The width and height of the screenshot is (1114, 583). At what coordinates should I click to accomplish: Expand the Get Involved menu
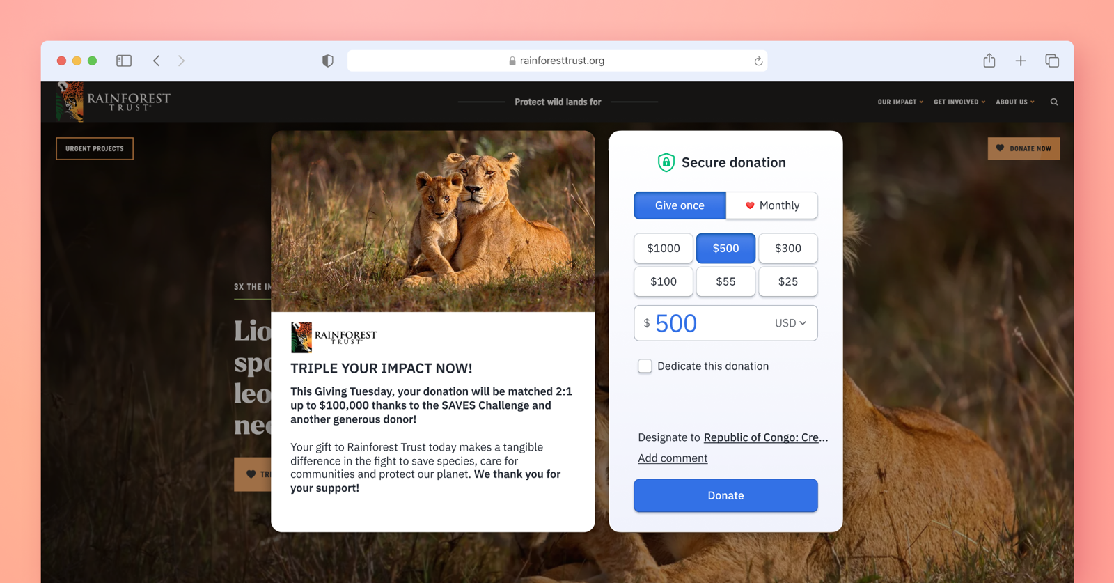click(959, 102)
